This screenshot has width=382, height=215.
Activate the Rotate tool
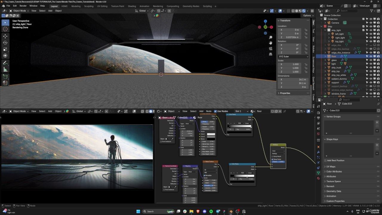[5, 43]
